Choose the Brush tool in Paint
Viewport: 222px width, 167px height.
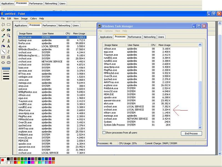[9, 41]
